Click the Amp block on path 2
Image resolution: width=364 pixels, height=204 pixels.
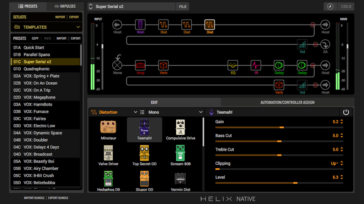(x=140, y=66)
